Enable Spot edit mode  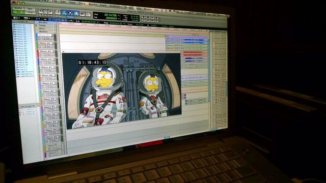click(x=31, y=9)
